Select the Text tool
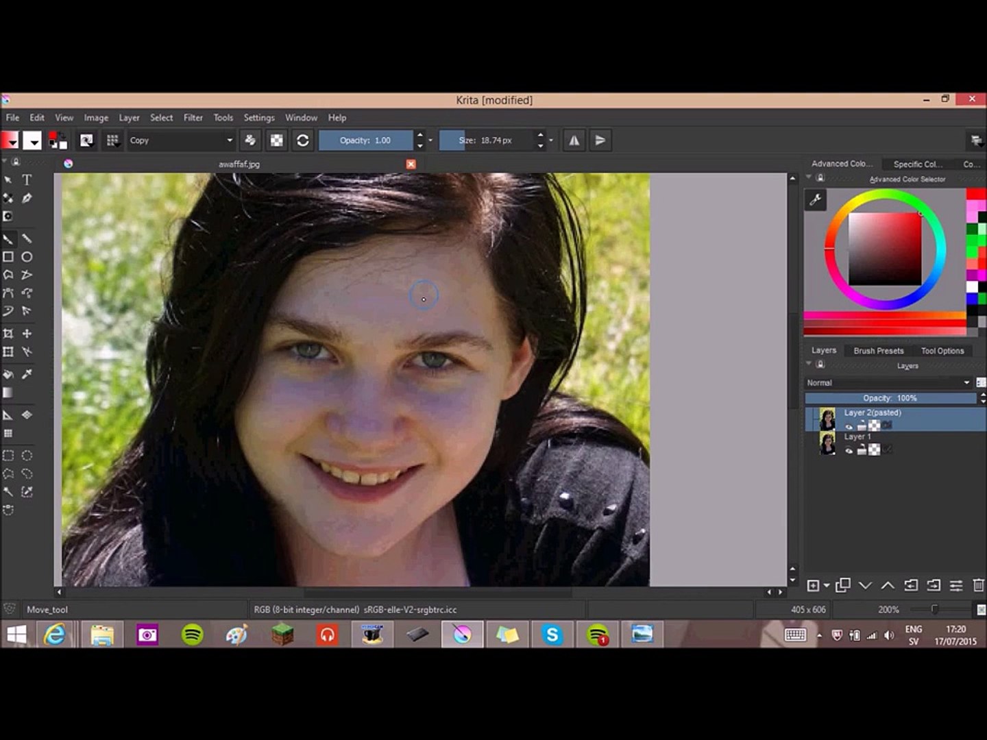 [x=27, y=180]
